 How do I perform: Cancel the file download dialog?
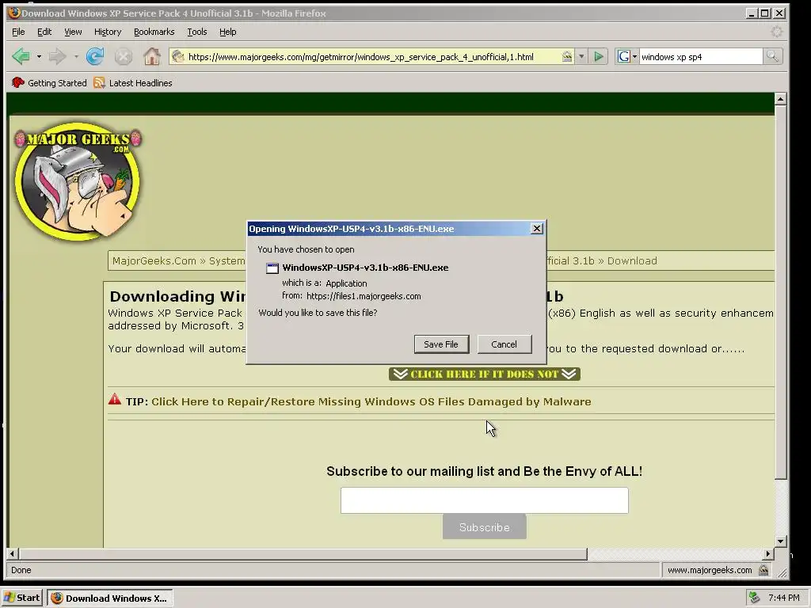pyautogui.click(x=504, y=344)
